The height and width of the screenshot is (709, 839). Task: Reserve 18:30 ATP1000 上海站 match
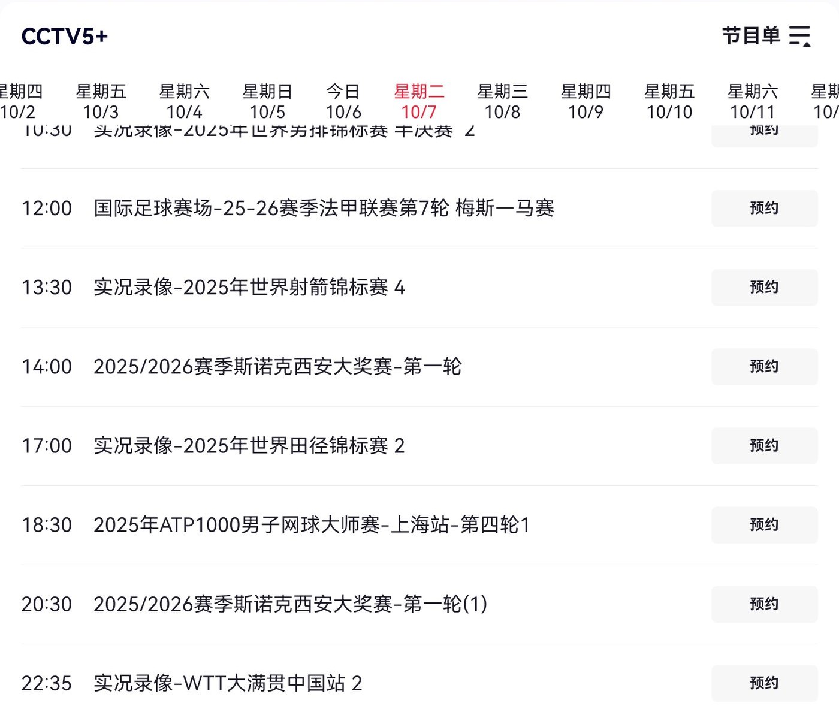point(764,524)
